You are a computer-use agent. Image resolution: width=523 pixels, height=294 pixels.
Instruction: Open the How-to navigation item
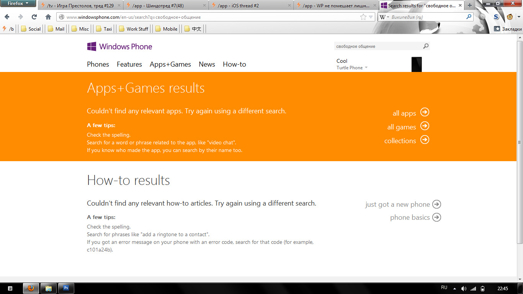coord(234,64)
